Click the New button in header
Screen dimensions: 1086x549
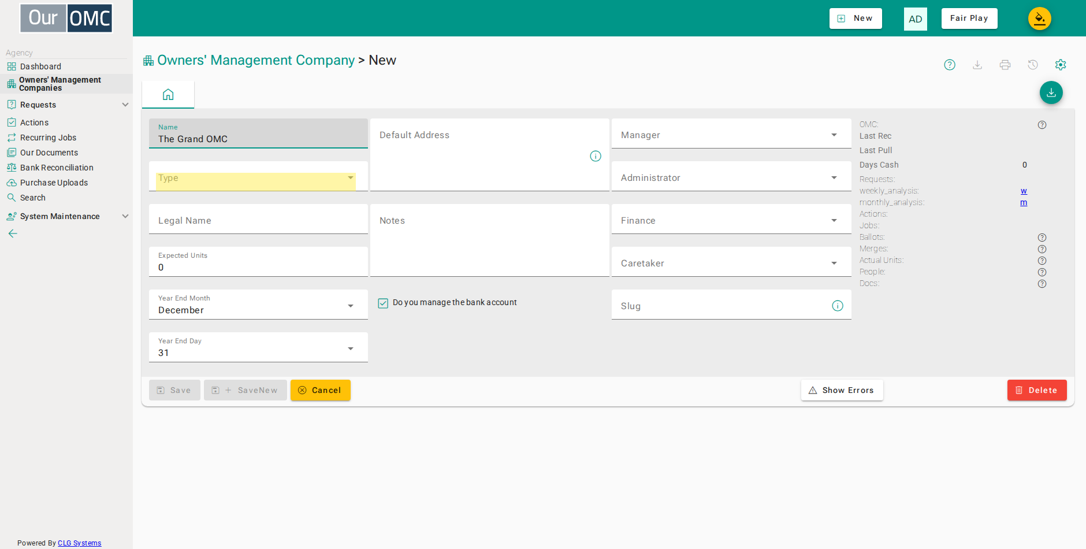click(856, 18)
